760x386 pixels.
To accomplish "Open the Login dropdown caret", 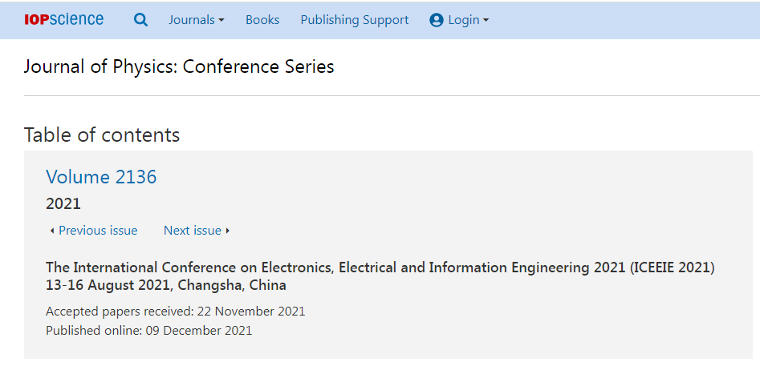I will coord(486,21).
